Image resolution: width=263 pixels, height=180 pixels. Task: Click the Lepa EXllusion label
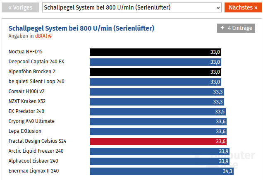(25, 131)
